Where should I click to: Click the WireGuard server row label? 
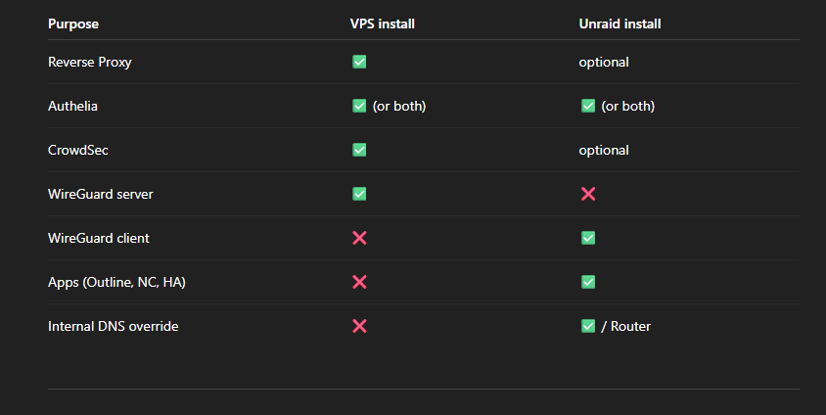coord(101,194)
